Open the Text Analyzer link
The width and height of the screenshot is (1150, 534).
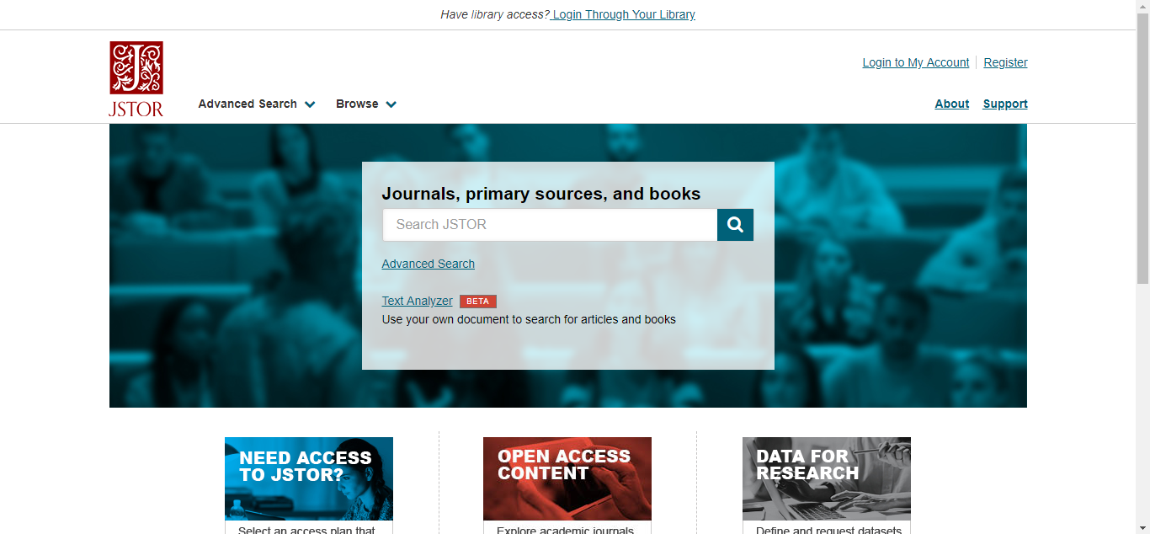pos(417,301)
